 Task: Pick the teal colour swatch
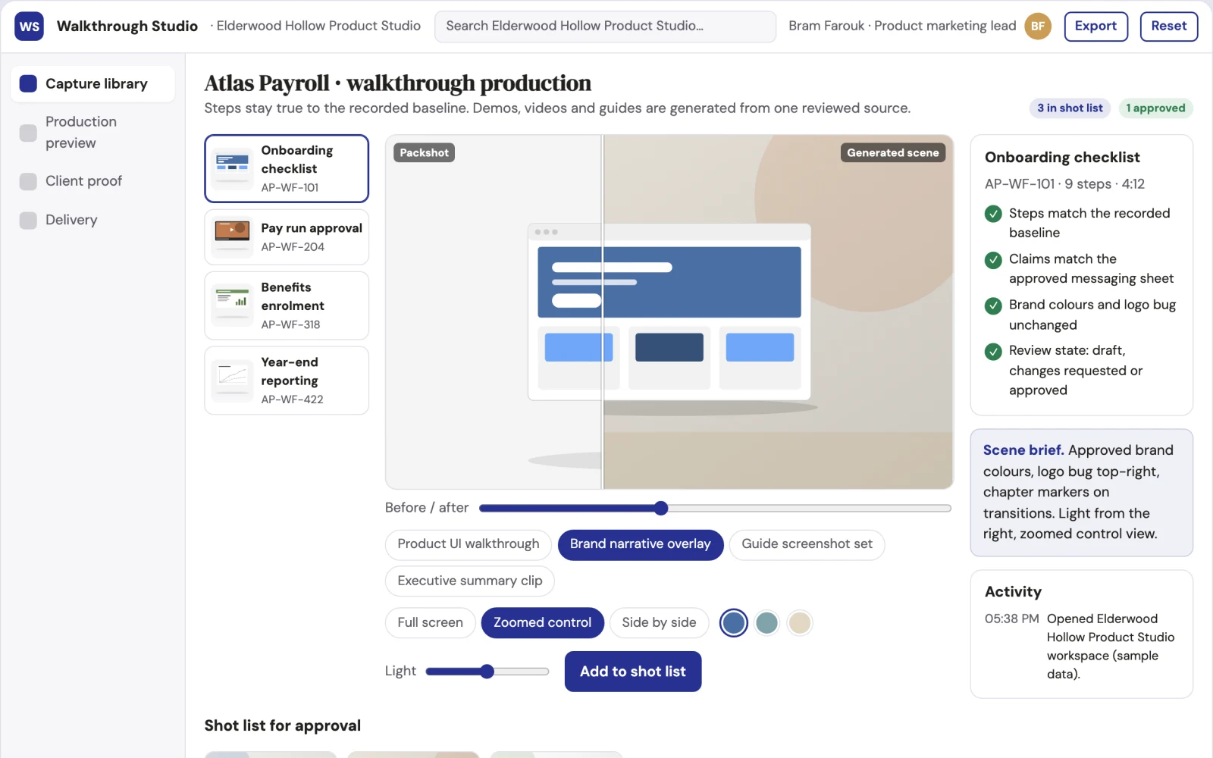click(x=766, y=623)
